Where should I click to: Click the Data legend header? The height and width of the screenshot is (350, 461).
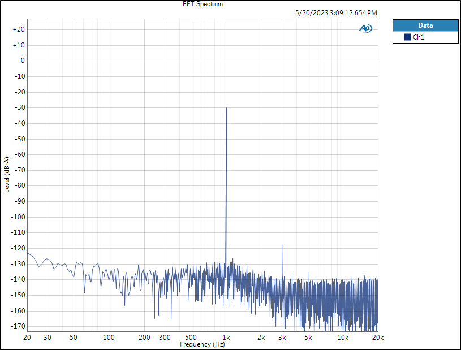tap(425, 25)
